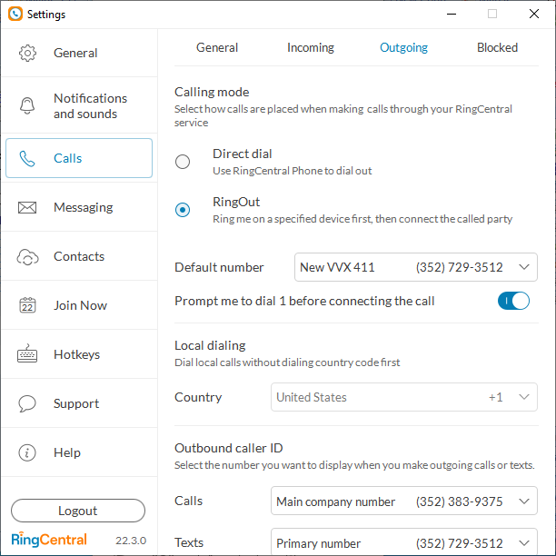This screenshot has height=556, width=556.
Task: Click the Notifications and sounds bell icon
Action: [27, 105]
